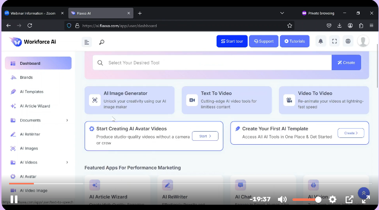
Task: Click the browser address bar URL
Action: click(x=119, y=26)
